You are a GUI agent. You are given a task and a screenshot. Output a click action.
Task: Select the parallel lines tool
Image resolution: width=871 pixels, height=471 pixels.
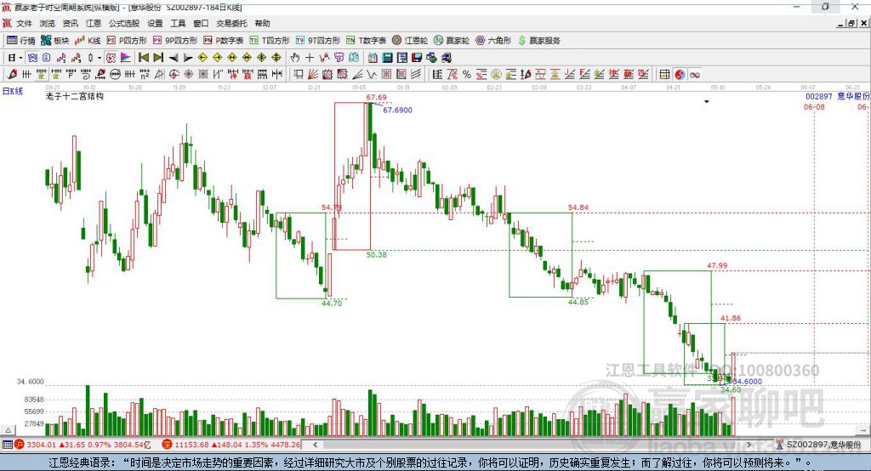(x=415, y=75)
